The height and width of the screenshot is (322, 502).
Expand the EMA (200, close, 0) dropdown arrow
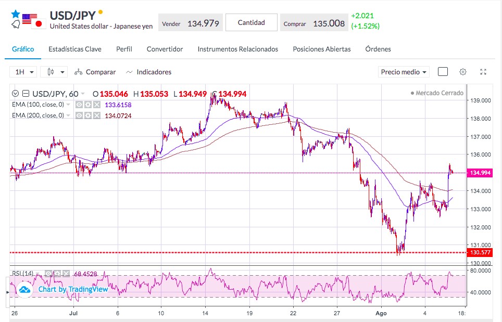68,115
